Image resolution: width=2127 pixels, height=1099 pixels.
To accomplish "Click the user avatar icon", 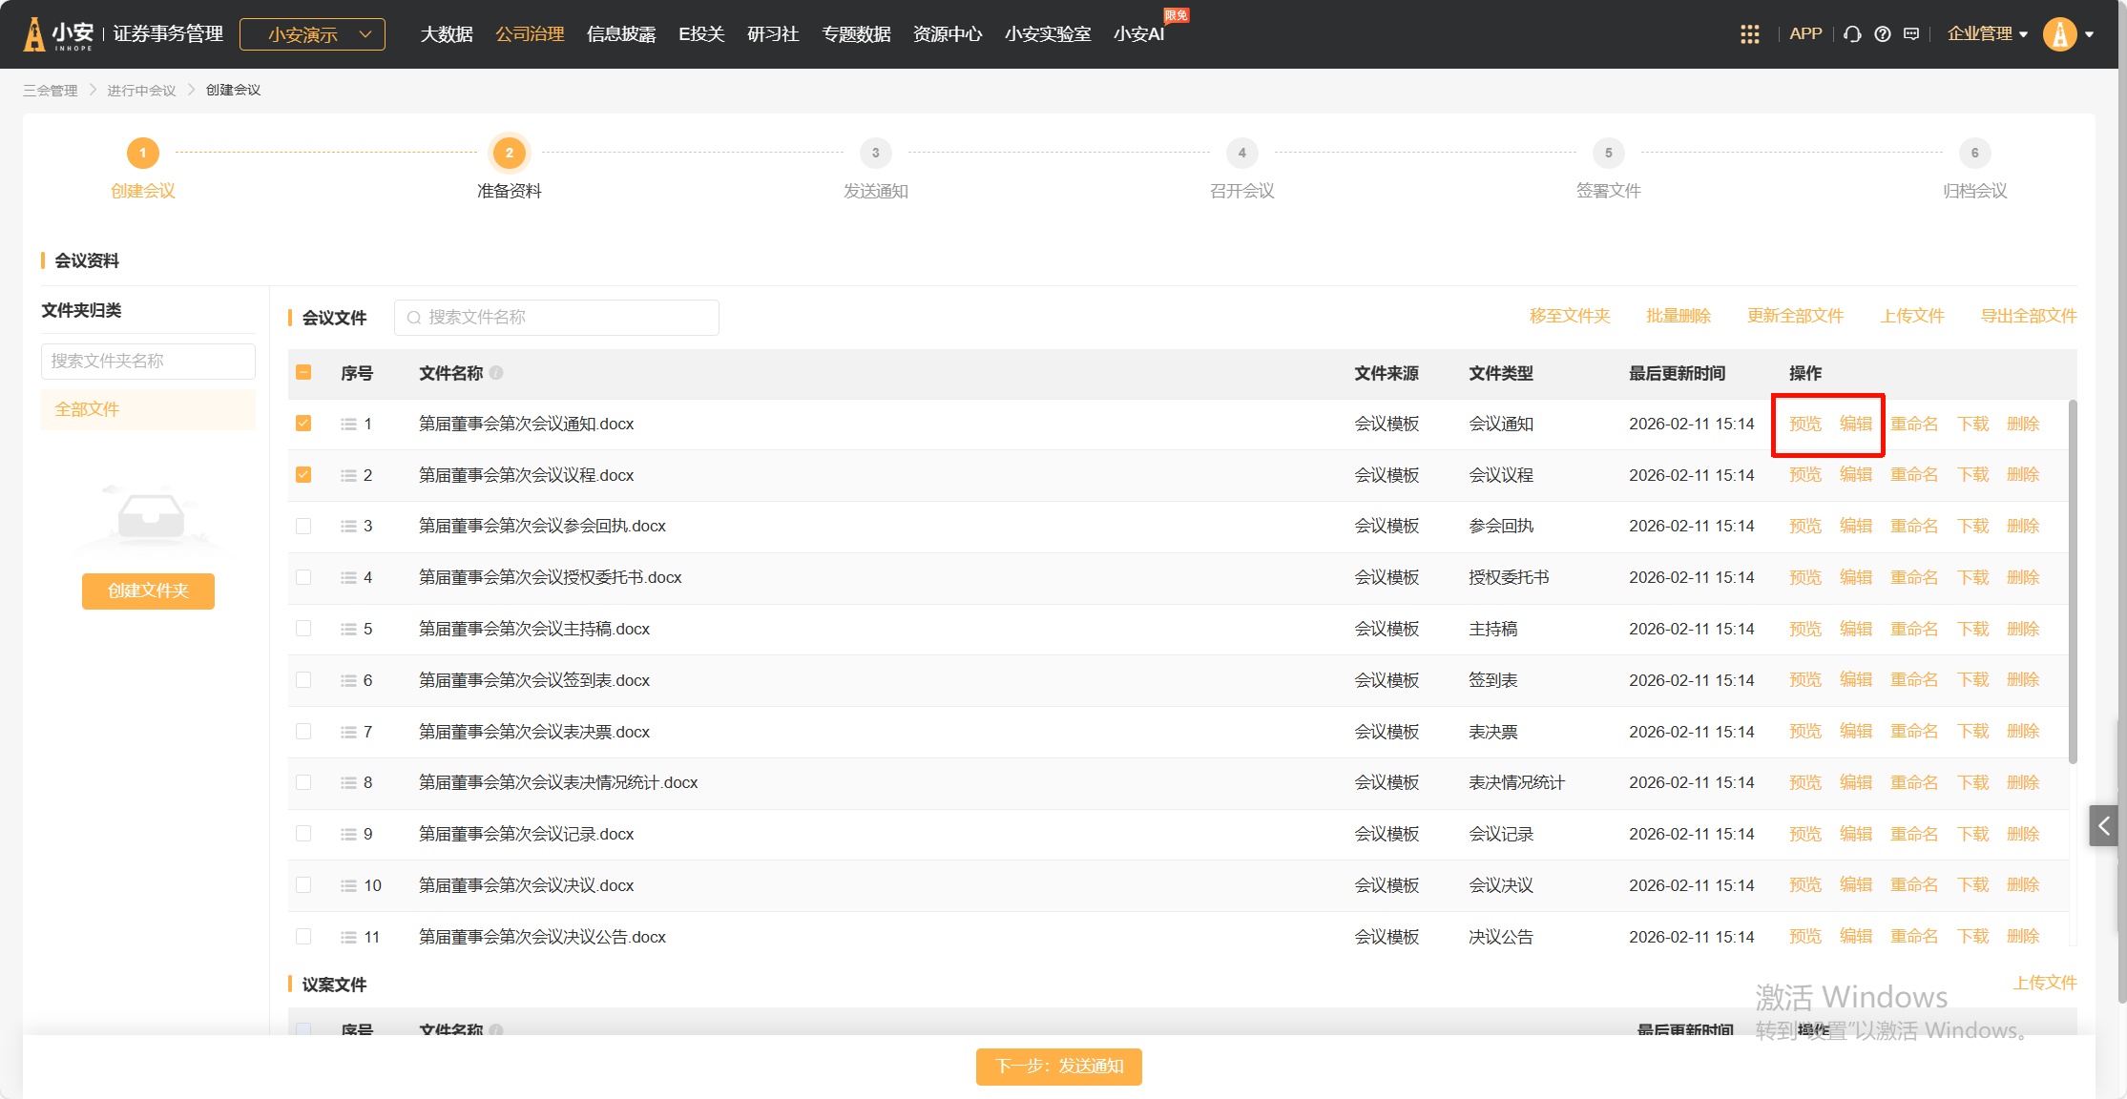I will point(2059,34).
